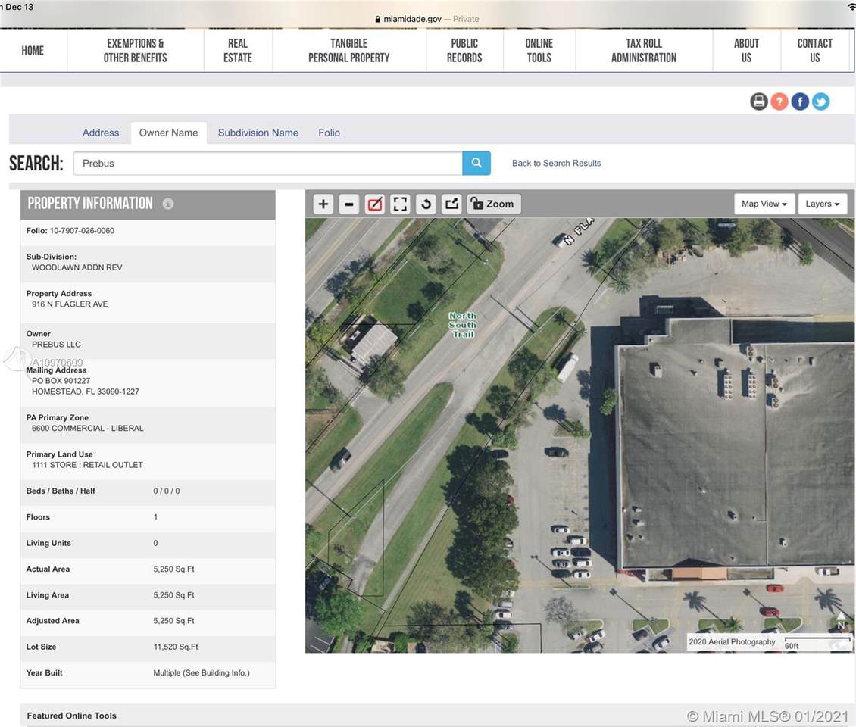Open the Map View dropdown
856x727 pixels.
(x=764, y=204)
